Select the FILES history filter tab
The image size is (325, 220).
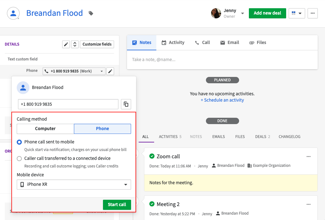[240, 137]
